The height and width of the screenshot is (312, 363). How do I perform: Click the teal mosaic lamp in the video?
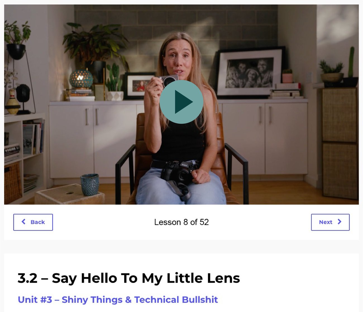pyautogui.click(x=81, y=78)
